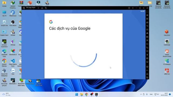Viewport: 173px width, 97px height.
Task: Open File Explorer from the taskbar
Action: click(82, 94)
